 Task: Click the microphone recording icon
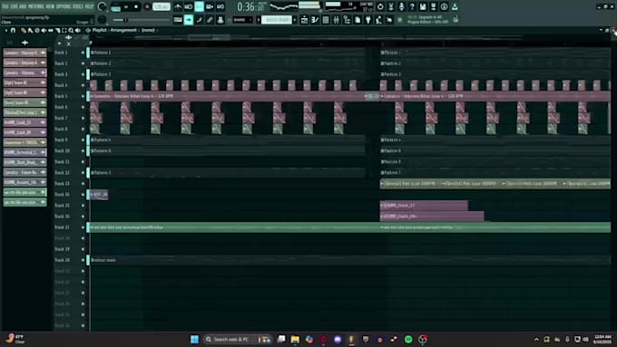[401, 6]
